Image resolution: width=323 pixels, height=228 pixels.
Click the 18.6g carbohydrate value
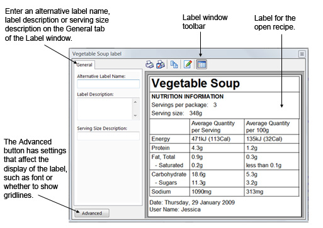point(198,175)
